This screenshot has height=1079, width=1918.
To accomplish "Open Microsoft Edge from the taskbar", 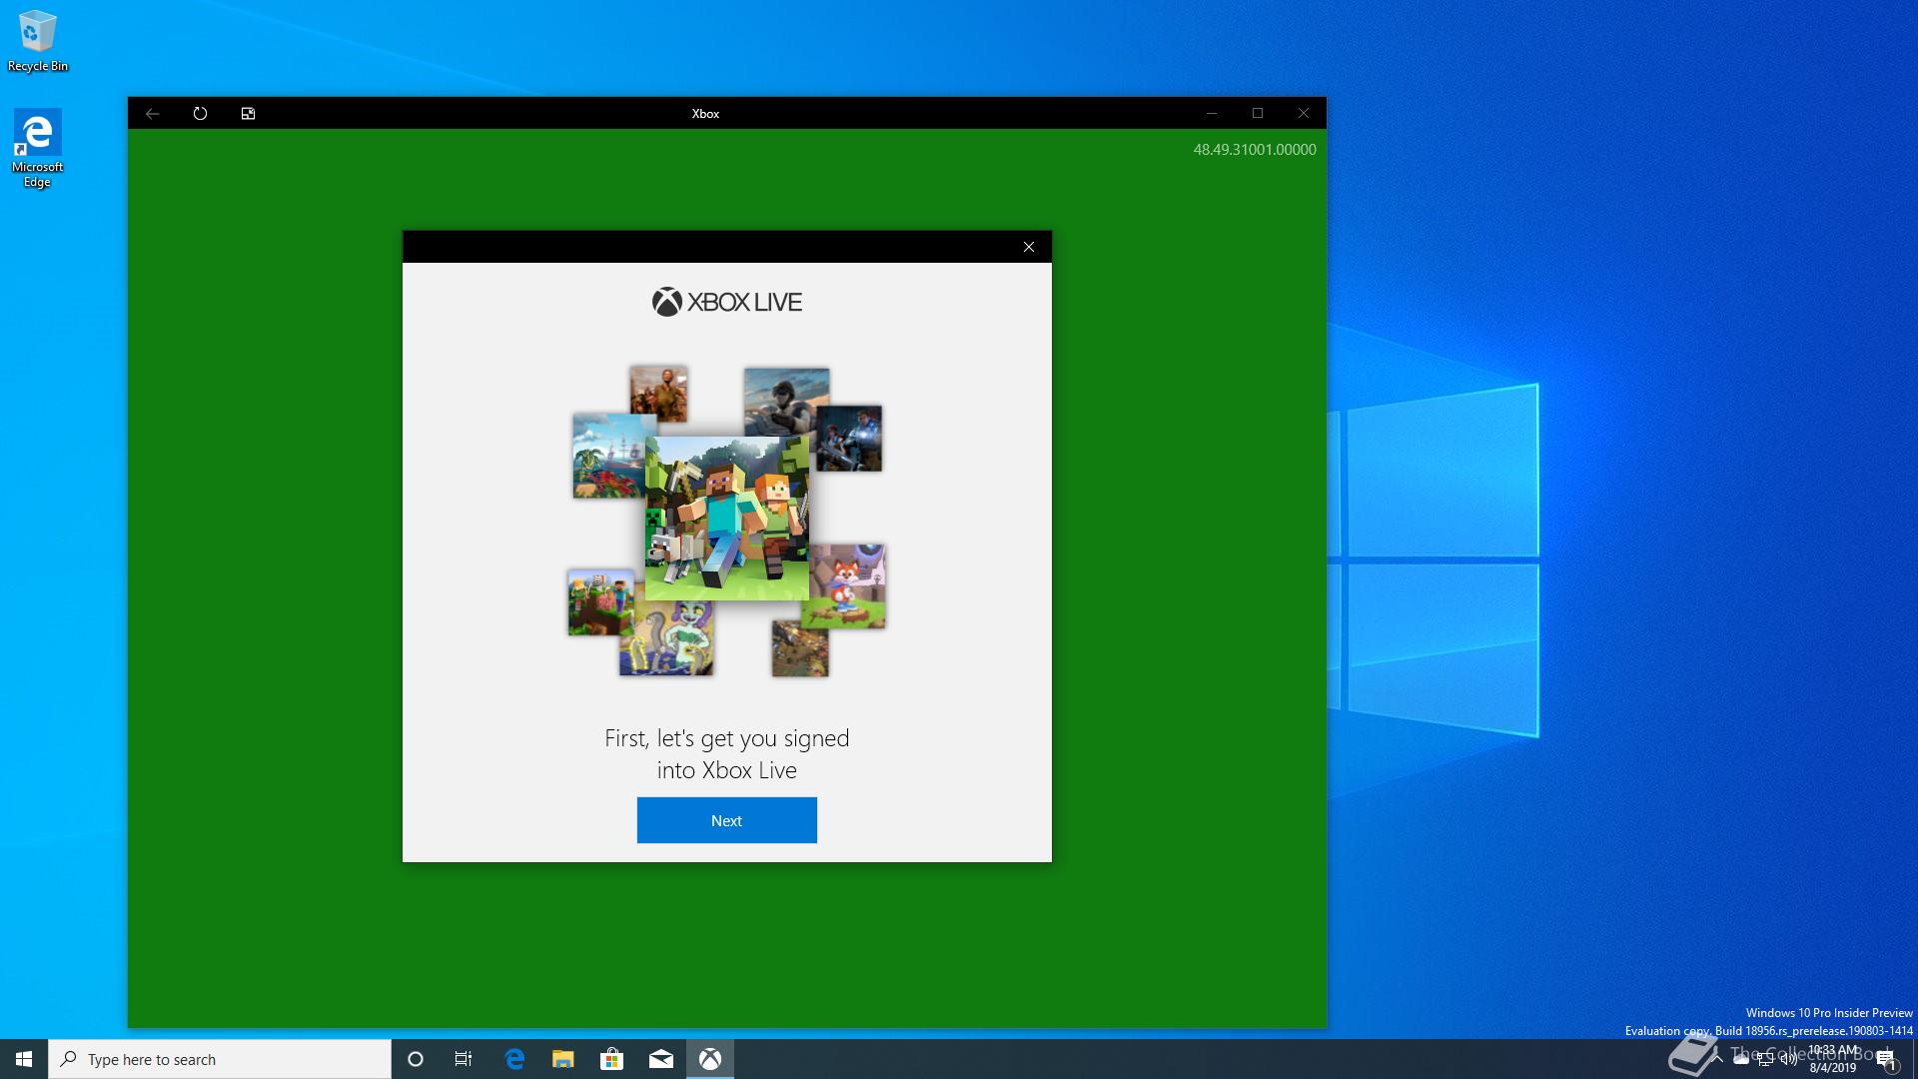I will coord(514,1059).
